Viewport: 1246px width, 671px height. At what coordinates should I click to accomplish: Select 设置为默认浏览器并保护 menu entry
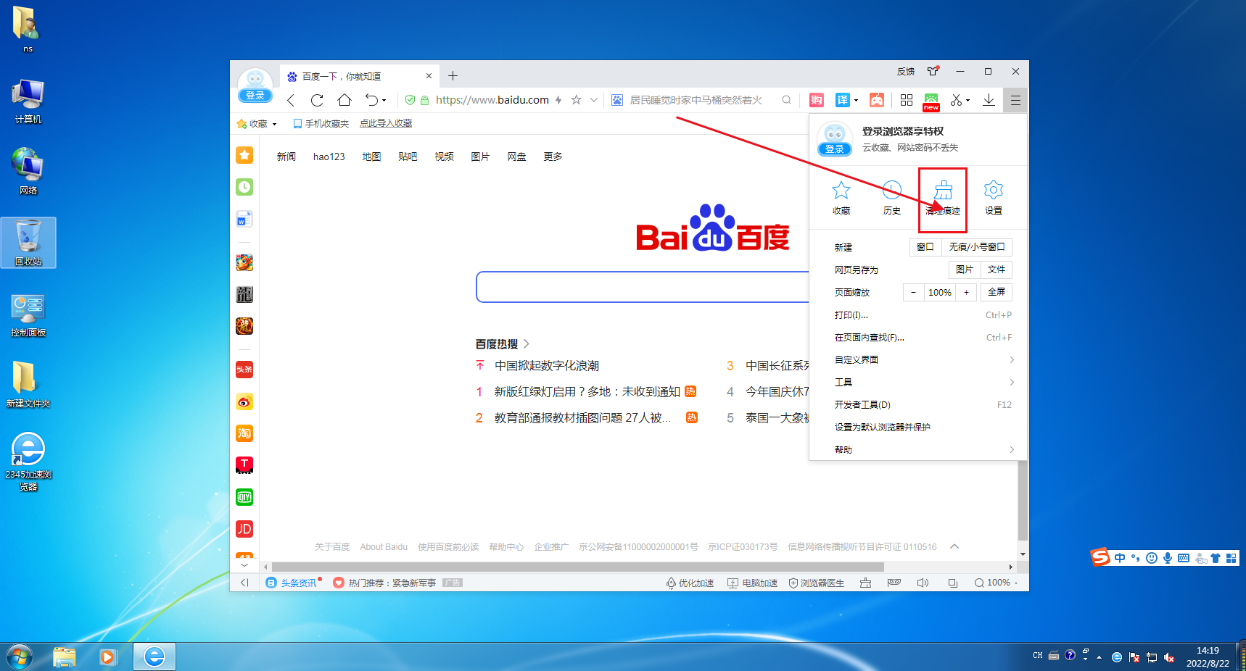[923, 427]
